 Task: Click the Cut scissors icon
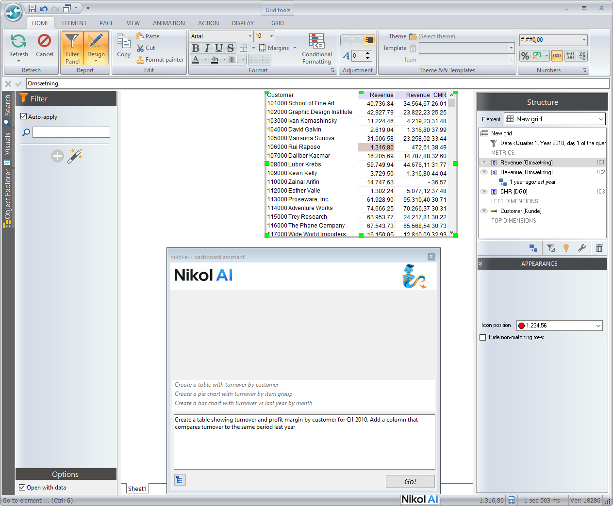pos(140,48)
